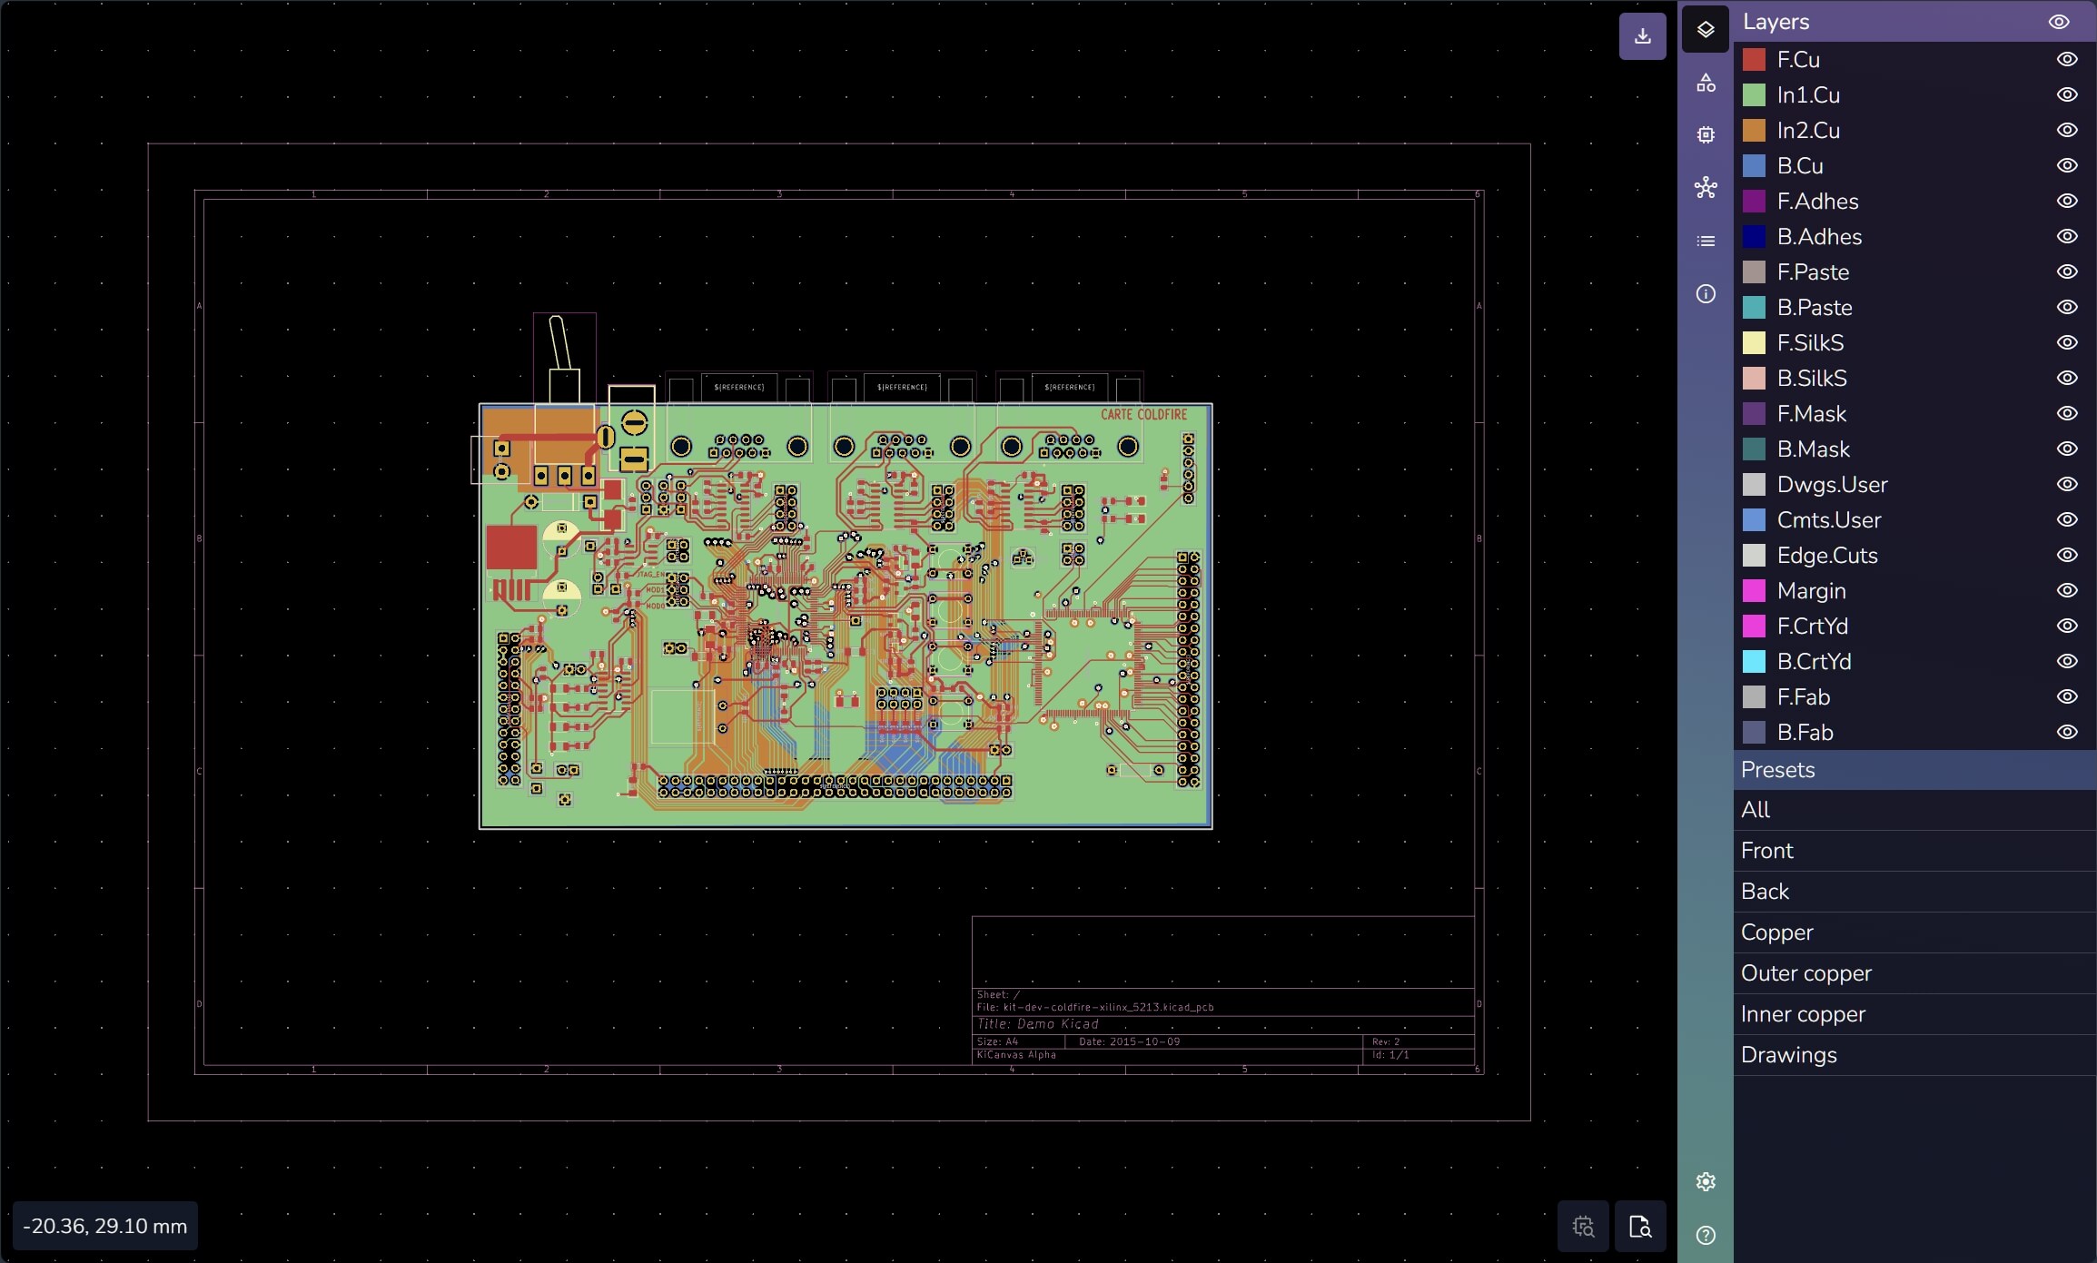The height and width of the screenshot is (1263, 2097).
Task: Hide the Edge.Cuts layer
Action: (x=2067, y=556)
